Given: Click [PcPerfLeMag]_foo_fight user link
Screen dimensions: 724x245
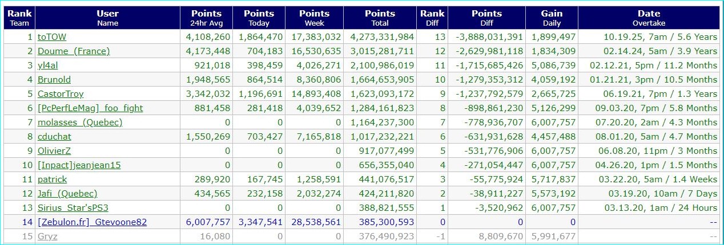Looking at the screenshot, I should (90, 108).
